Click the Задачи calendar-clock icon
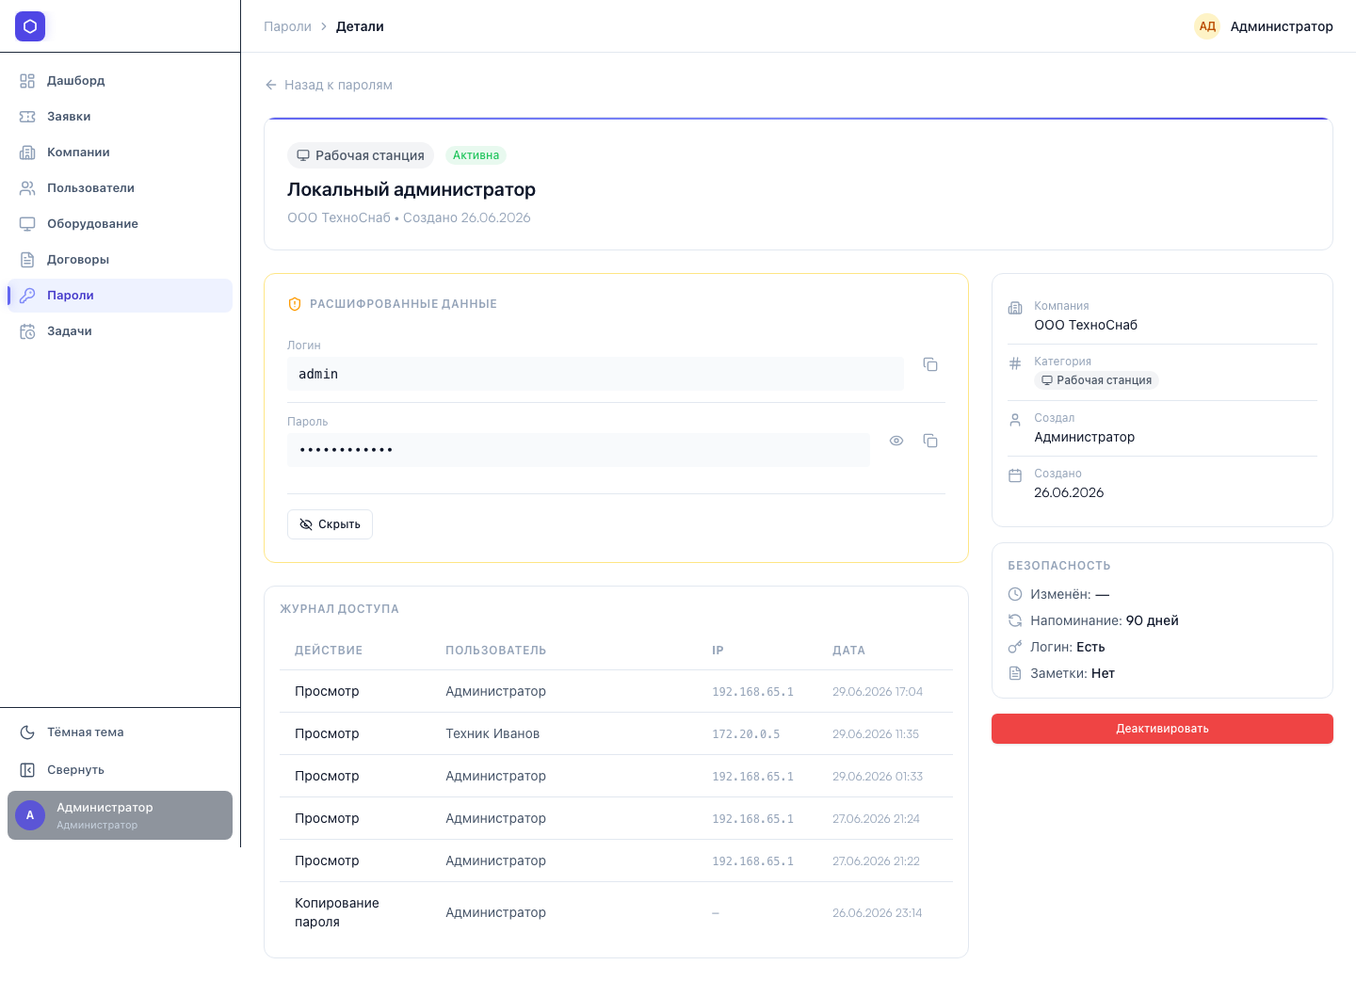1356x981 pixels. click(x=27, y=331)
